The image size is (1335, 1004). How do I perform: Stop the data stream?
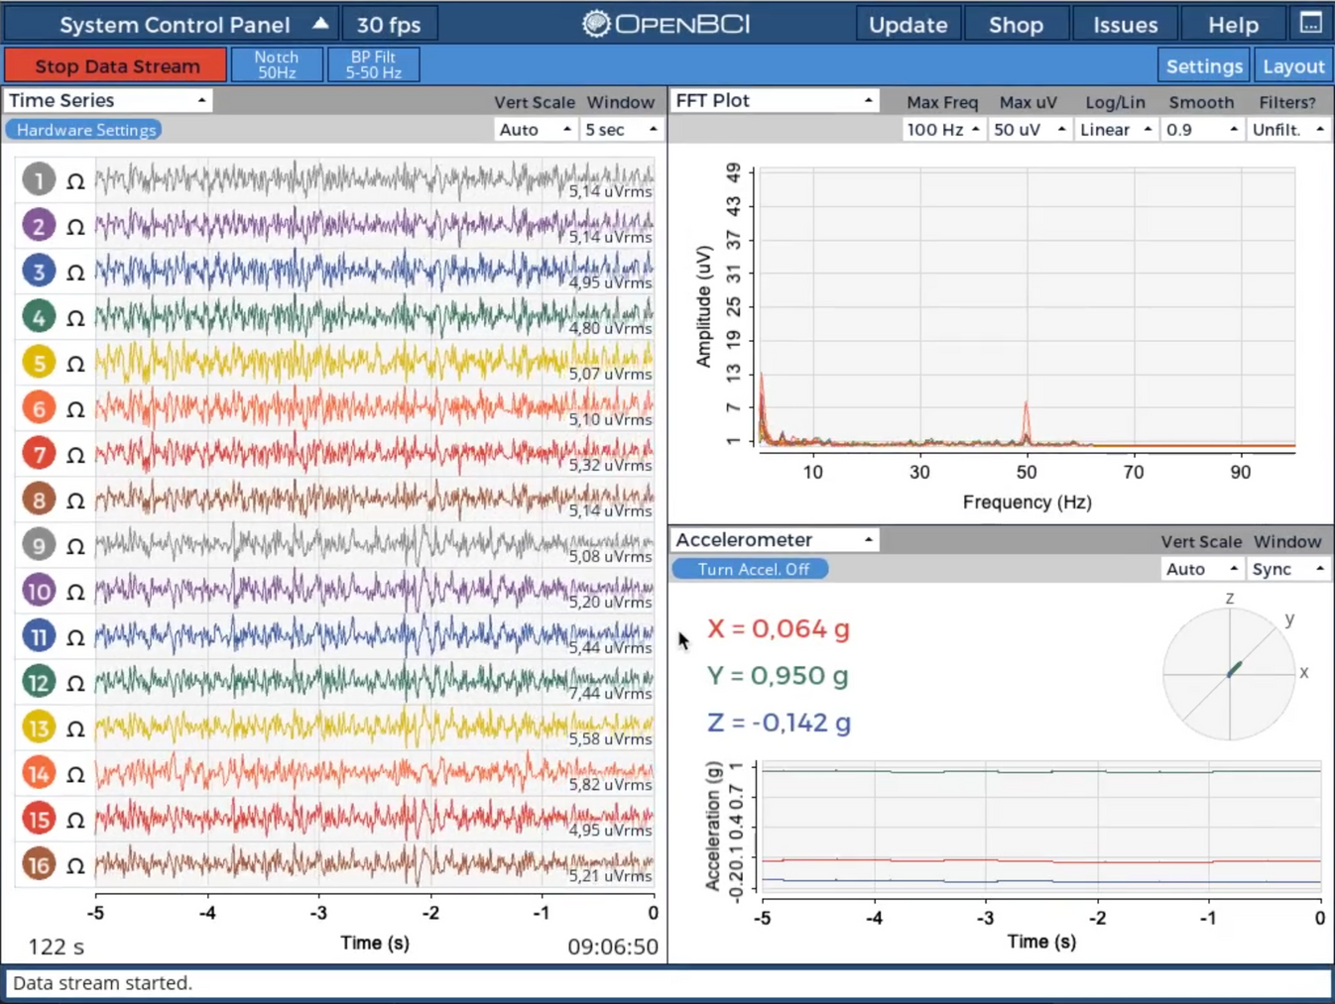pos(115,65)
